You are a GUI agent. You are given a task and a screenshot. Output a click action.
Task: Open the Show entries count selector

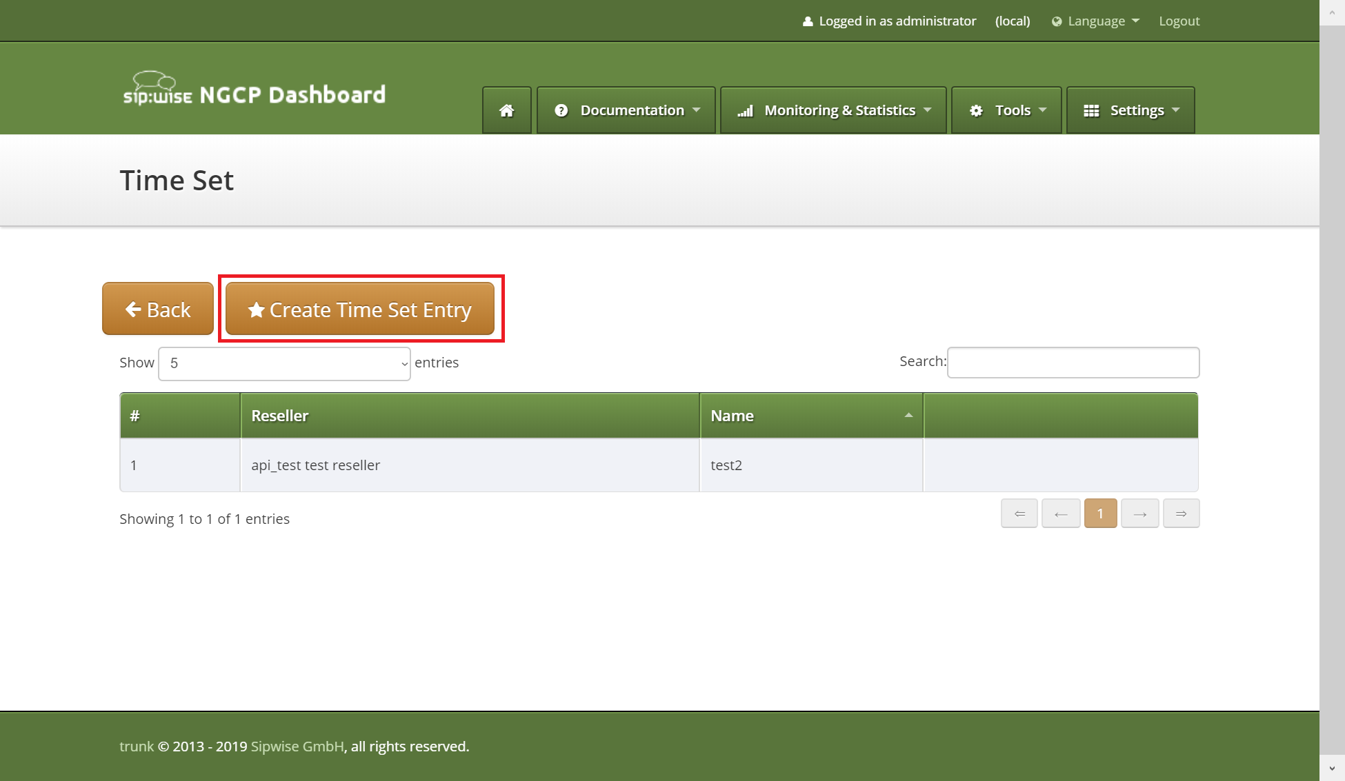[284, 363]
